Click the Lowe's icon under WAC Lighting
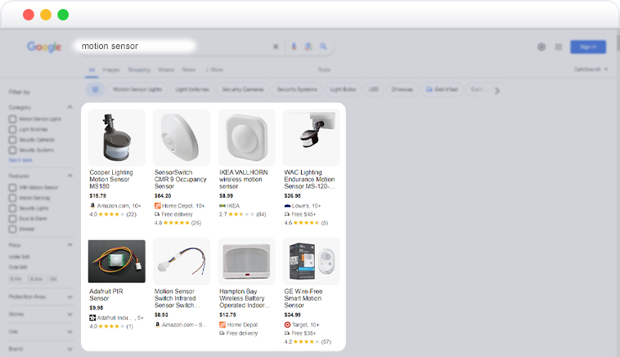The height and width of the screenshot is (357, 620). coord(287,206)
